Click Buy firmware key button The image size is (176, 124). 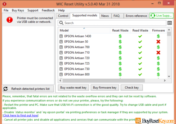[105, 87]
